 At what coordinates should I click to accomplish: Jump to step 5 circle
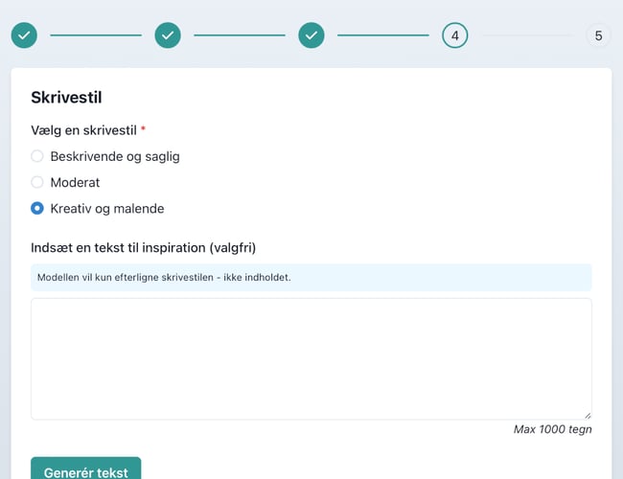pos(598,35)
